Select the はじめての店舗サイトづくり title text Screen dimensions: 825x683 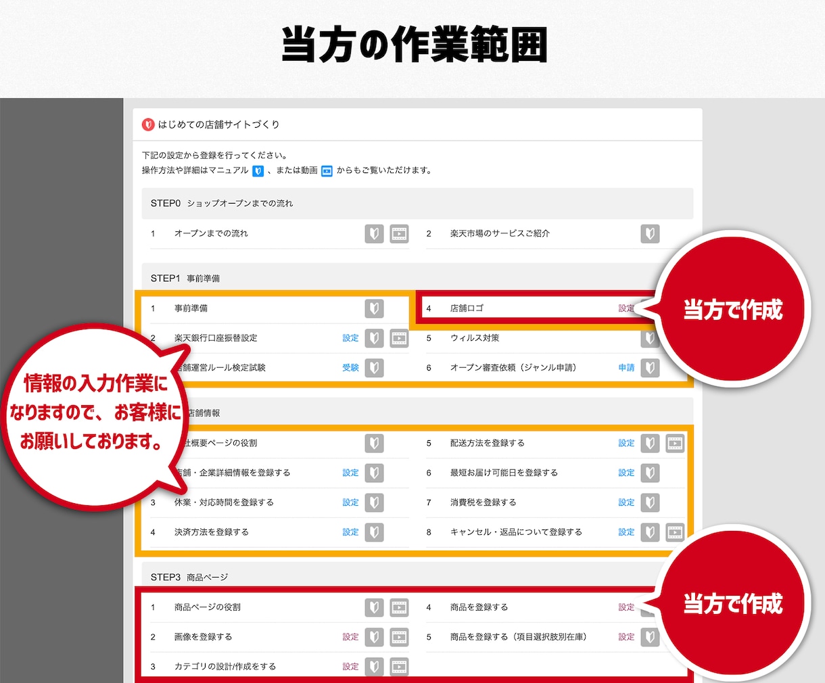(x=218, y=124)
